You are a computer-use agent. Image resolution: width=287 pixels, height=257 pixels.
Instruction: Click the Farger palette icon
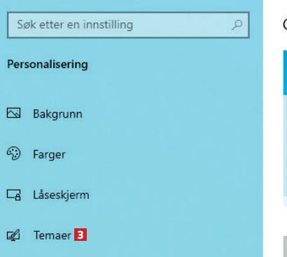point(13,153)
